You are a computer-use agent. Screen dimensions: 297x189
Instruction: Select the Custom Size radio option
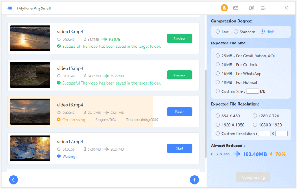point(218,91)
